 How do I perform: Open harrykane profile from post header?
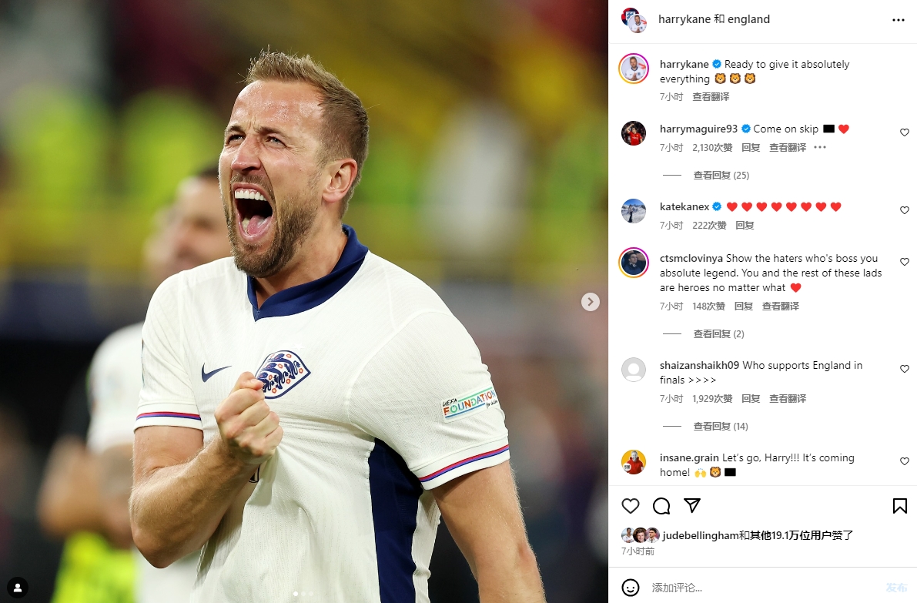(x=684, y=19)
